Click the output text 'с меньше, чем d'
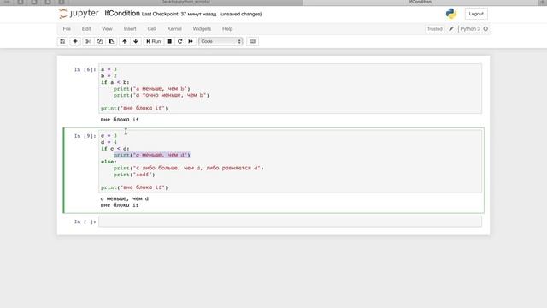Screen dimensions: 547x308 pyautogui.click(x=125, y=198)
